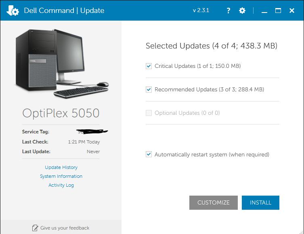
Task: Maximize the Dell Command Update window
Action: 278,11
